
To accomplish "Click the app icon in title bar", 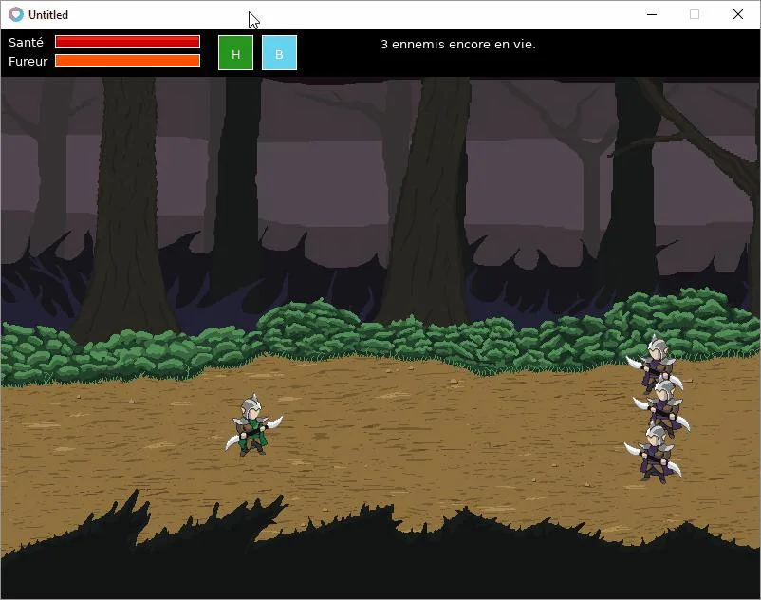I will tap(16, 14).
